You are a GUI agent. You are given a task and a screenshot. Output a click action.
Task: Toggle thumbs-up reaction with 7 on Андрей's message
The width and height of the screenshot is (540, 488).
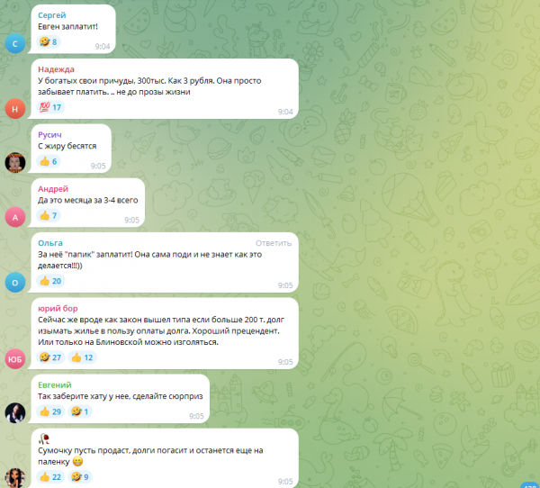[49, 216]
